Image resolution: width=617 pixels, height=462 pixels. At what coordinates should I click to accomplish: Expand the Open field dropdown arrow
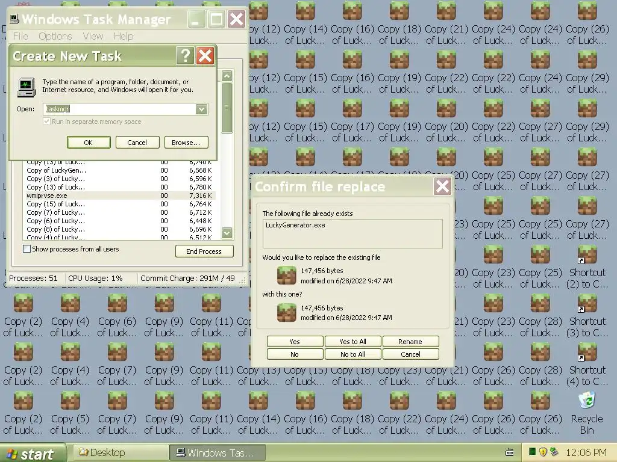click(201, 109)
